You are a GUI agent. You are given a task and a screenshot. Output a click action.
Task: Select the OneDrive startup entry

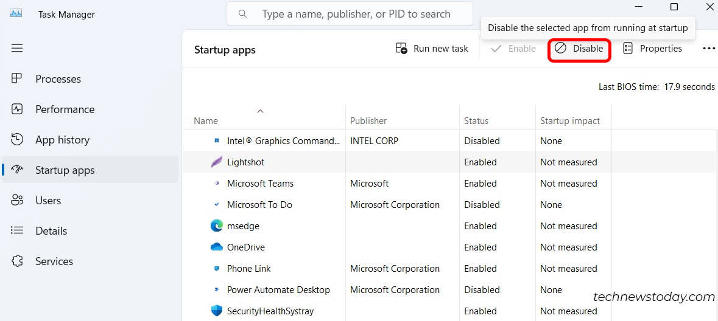(x=246, y=247)
